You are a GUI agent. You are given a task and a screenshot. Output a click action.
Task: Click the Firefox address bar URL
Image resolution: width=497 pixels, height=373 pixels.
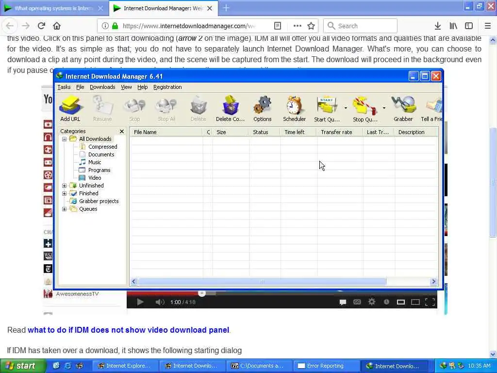click(189, 26)
